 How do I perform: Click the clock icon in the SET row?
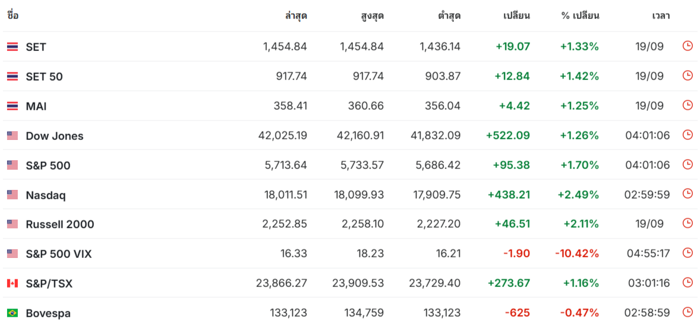click(688, 46)
